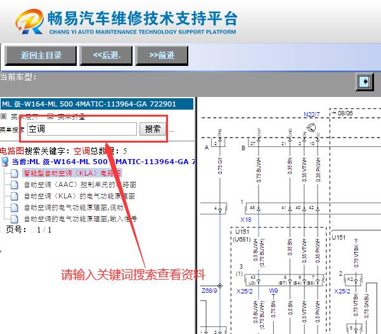Click ground label W9 in the diagram
This screenshot has width=381, height=334.
[273, 290]
